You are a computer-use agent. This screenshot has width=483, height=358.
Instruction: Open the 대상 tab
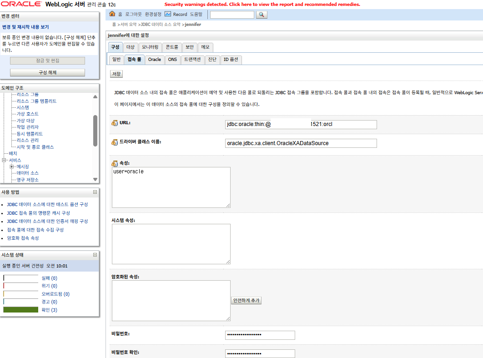131,47
